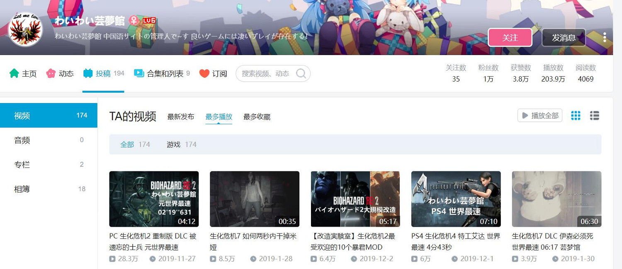This screenshot has width=622, height=269.
Task: Go to 主页 home tab
Action: (x=23, y=74)
